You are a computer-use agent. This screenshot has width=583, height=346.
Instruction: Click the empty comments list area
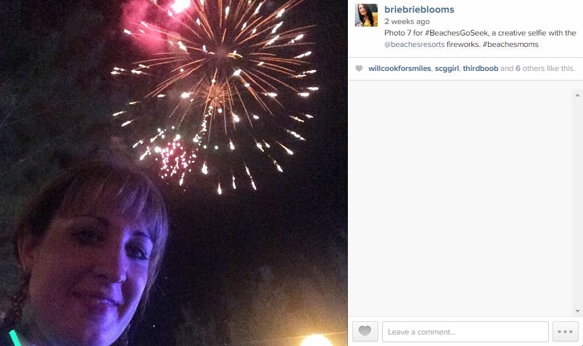click(x=461, y=198)
